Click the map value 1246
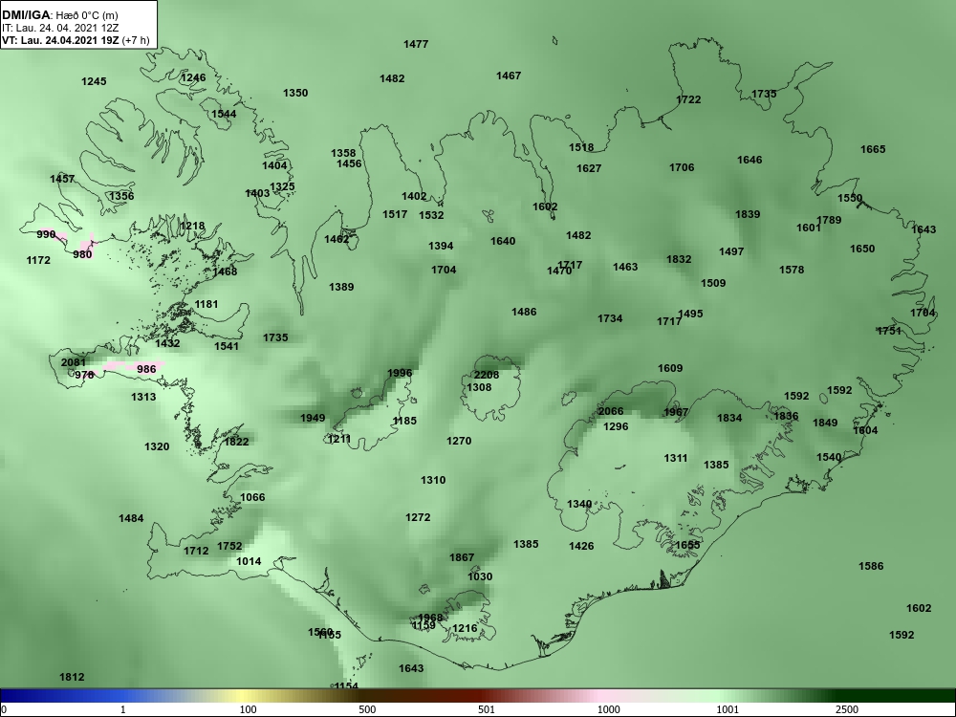956x717 pixels. tap(193, 77)
